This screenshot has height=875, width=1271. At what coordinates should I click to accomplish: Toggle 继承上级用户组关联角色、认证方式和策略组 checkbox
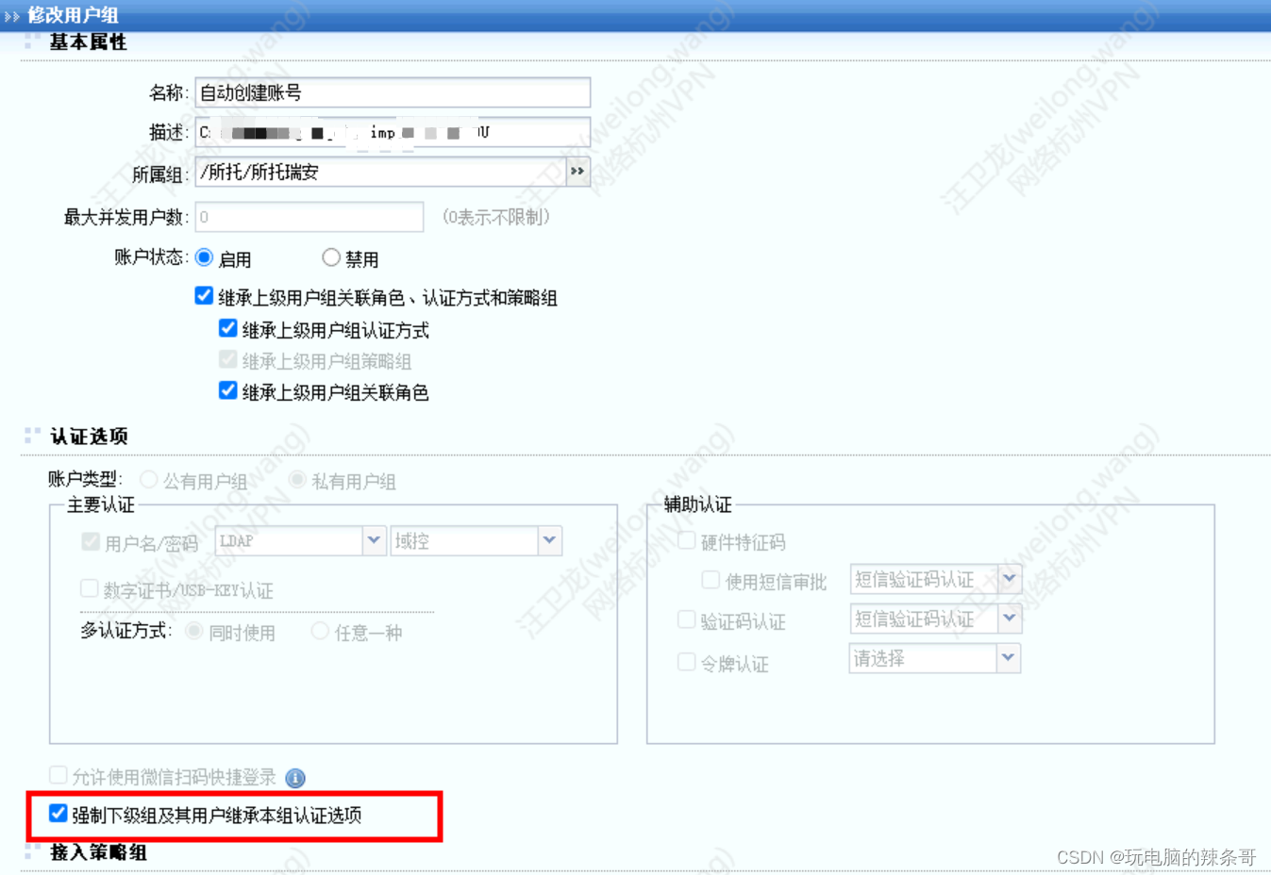click(x=204, y=296)
